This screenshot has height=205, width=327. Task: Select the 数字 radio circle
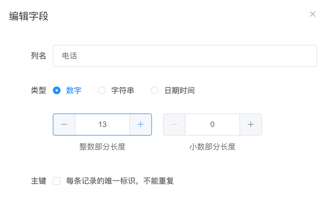pyautogui.click(x=57, y=91)
